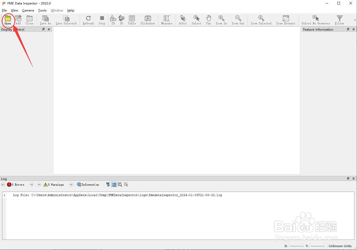This screenshot has height=250, width=357.
Task: Switch to 2D view mode
Action: tap(113, 20)
